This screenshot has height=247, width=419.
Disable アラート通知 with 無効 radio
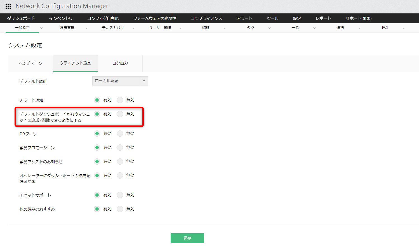(120, 100)
